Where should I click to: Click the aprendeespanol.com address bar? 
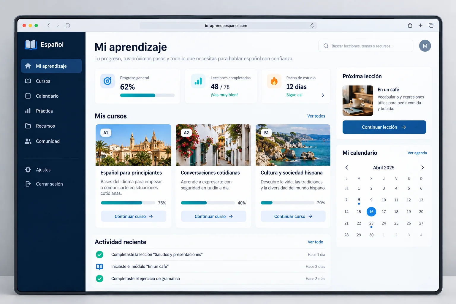pos(228,26)
